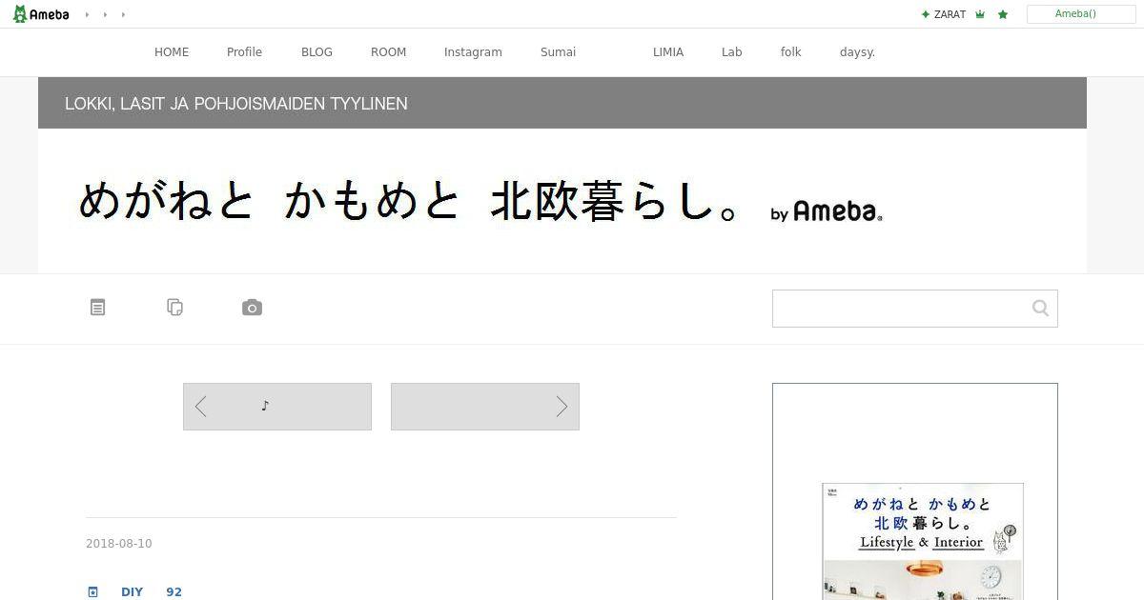Click the article list document icon
The image size is (1144, 600).
click(97, 307)
